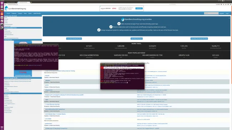Viewport: 232px width, 130px height.
Task: Click the Learn About Phoronix Test Suite button
Action: coord(199,38)
